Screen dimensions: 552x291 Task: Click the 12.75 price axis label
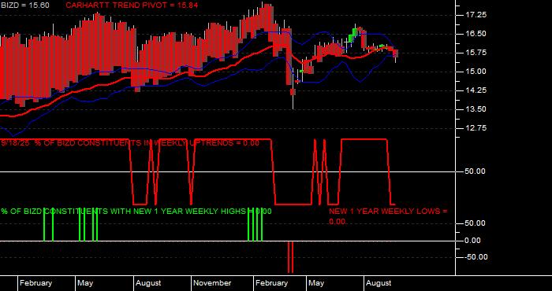click(476, 127)
